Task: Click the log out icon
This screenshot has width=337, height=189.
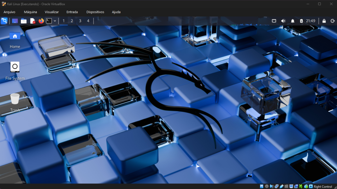Action: pos(332,21)
